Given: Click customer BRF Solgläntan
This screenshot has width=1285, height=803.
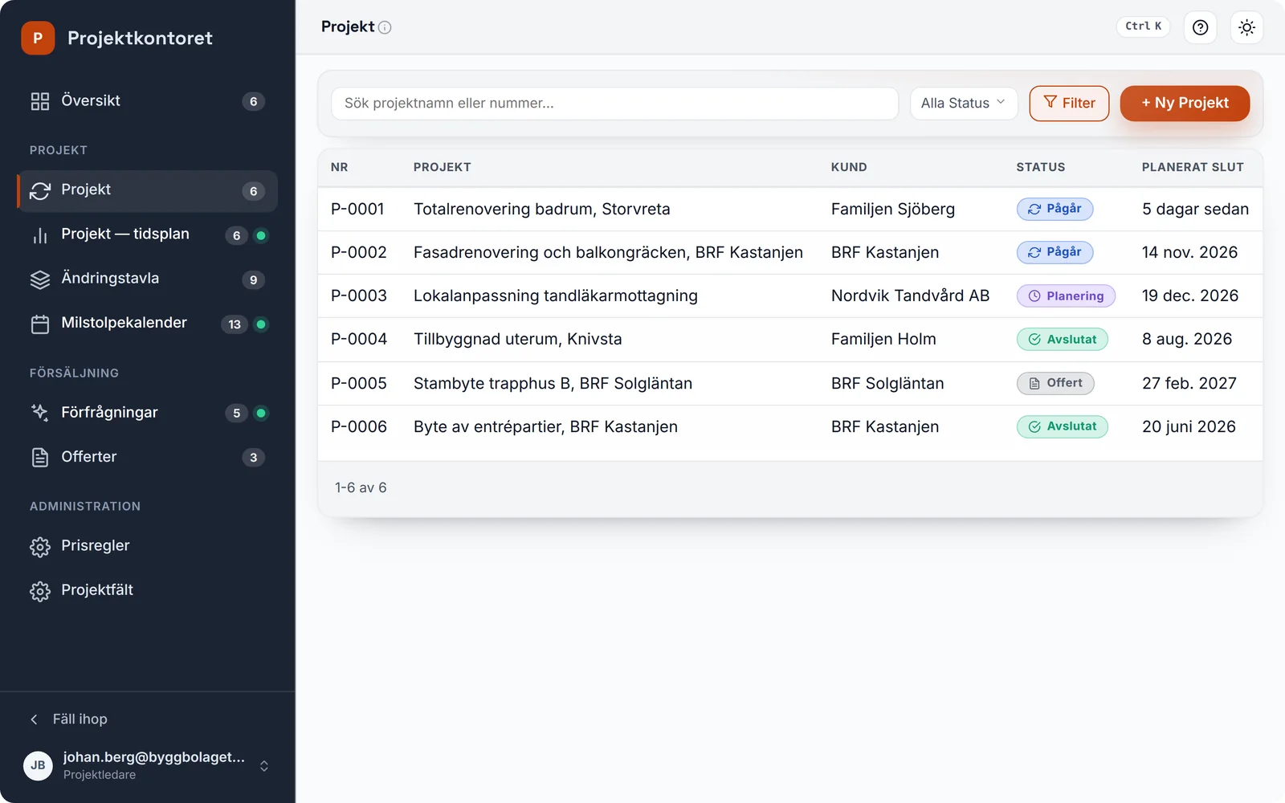Looking at the screenshot, I should click(887, 383).
